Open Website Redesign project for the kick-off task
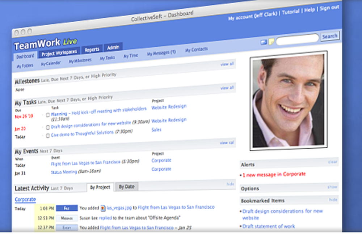 [x=169, y=107]
